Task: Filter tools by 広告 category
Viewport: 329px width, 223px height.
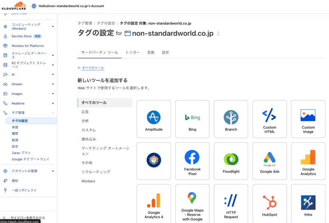Action: 85,112
